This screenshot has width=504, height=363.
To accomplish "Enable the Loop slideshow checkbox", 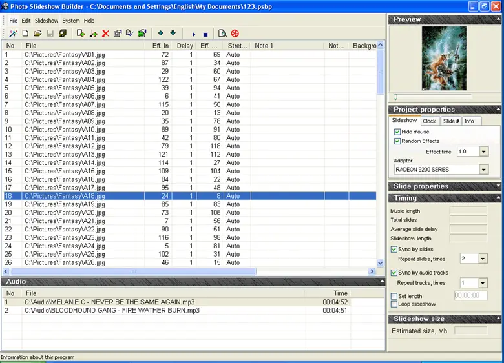I will (x=394, y=304).
